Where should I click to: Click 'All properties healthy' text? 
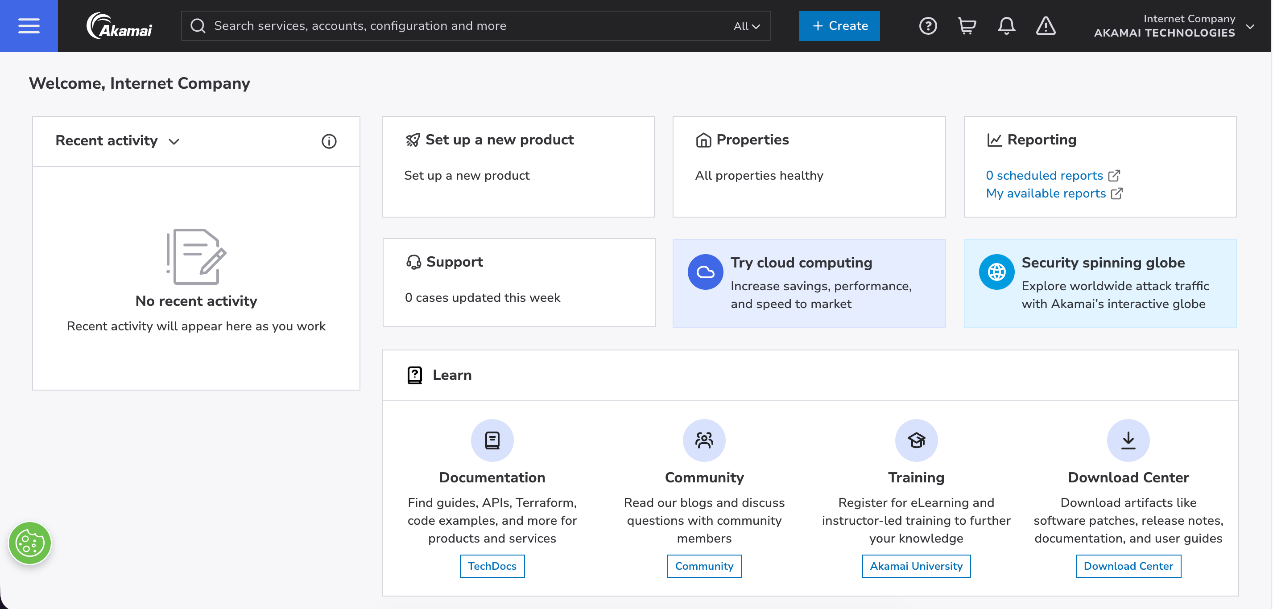coord(759,176)
